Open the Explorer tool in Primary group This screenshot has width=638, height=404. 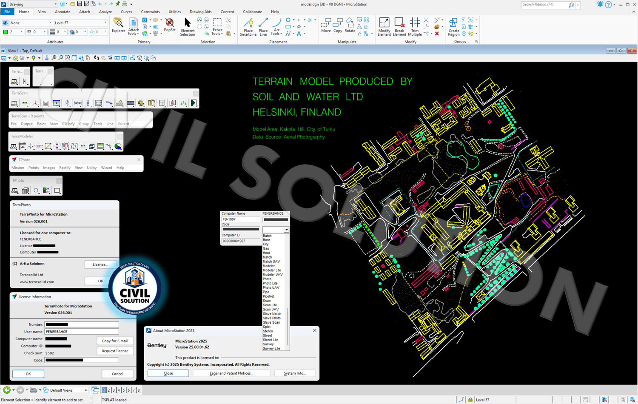118,26
